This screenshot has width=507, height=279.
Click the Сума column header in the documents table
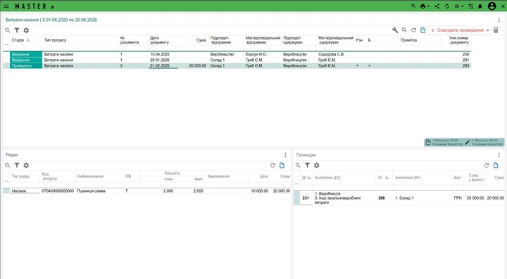pyautogui.click(x=201, y=40)
